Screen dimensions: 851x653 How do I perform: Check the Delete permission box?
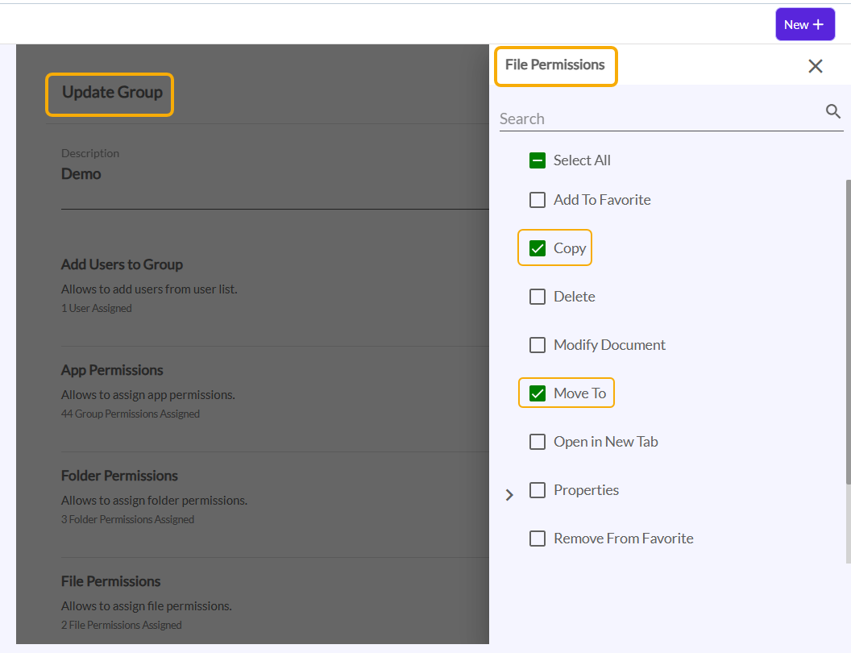pos(538,297)
